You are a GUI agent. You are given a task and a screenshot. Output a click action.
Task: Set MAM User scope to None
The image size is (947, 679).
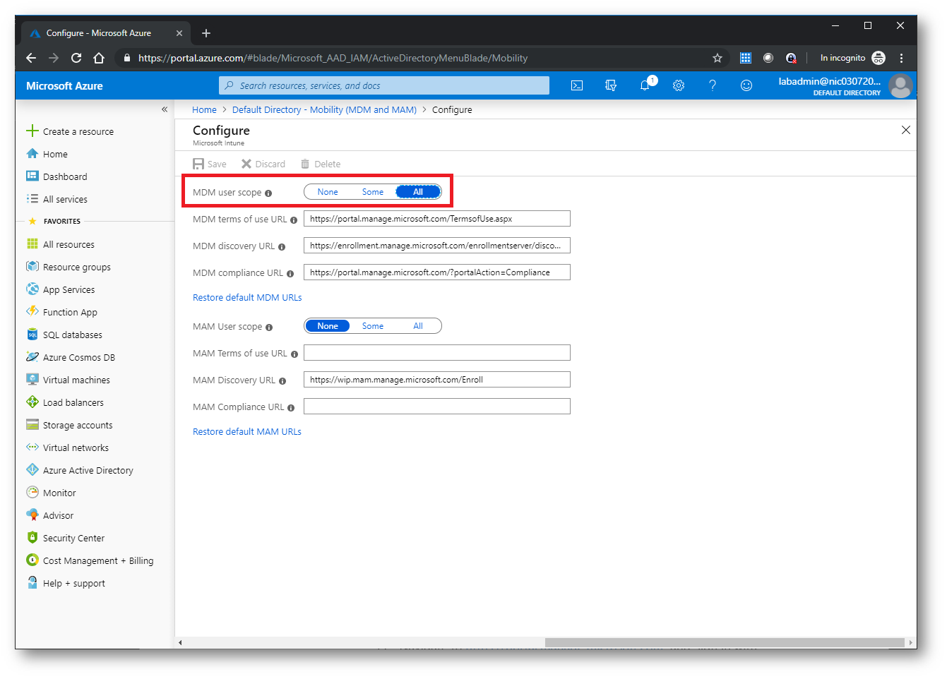point(328,326)
